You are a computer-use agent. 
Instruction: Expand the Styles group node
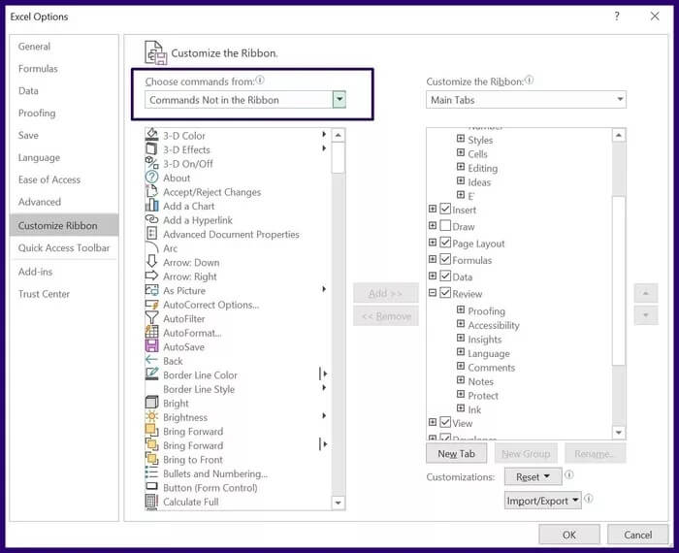[x=461, y=139]
